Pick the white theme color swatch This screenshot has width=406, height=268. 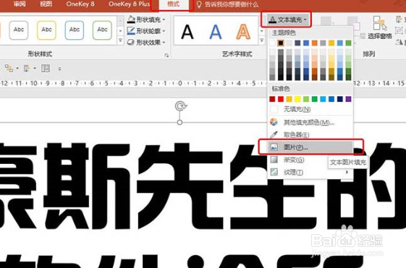272,43
